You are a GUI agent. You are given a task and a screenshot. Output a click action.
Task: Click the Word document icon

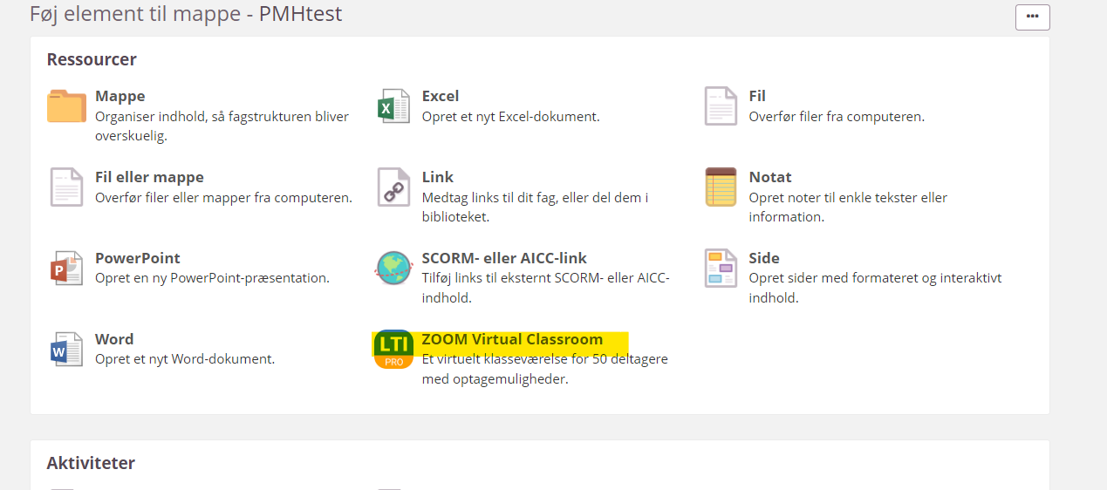(66, 350)
